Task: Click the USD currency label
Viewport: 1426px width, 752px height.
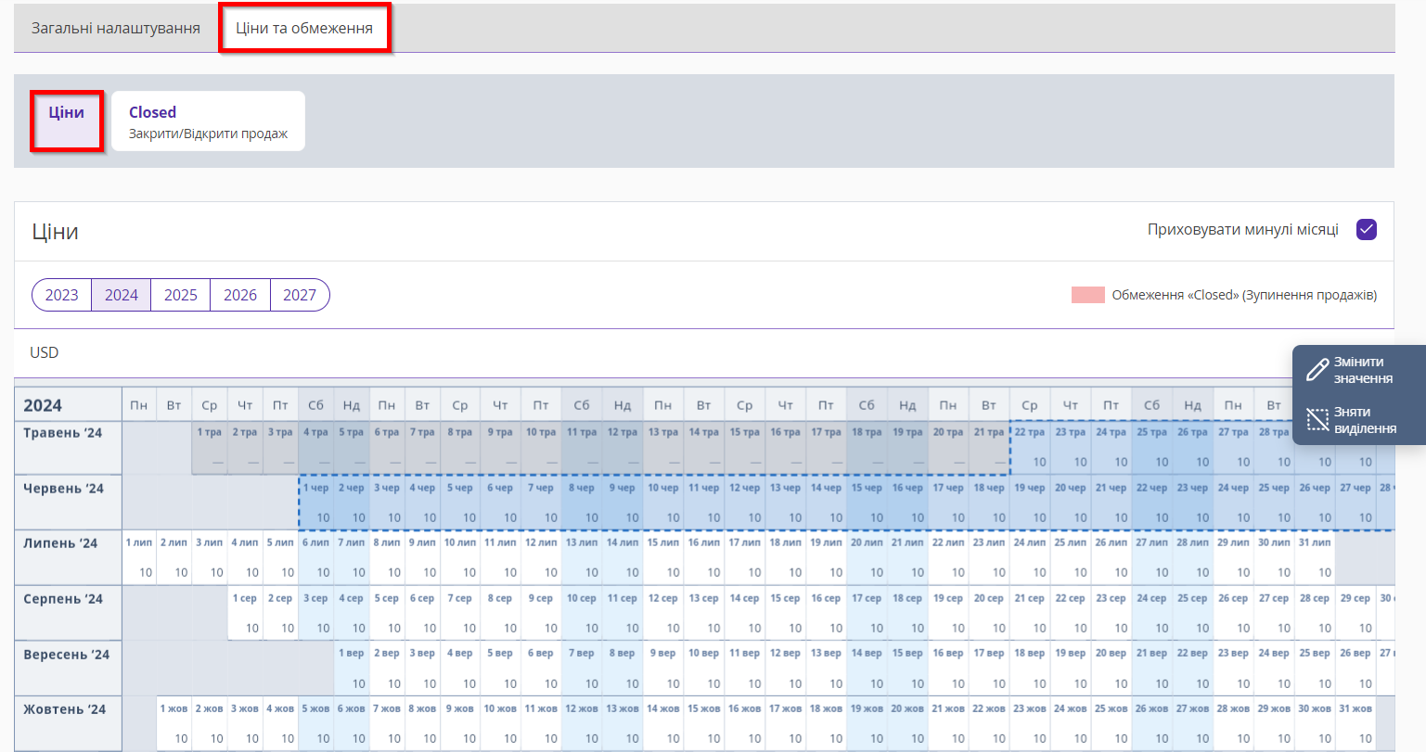Action: [x=45, y=352]
